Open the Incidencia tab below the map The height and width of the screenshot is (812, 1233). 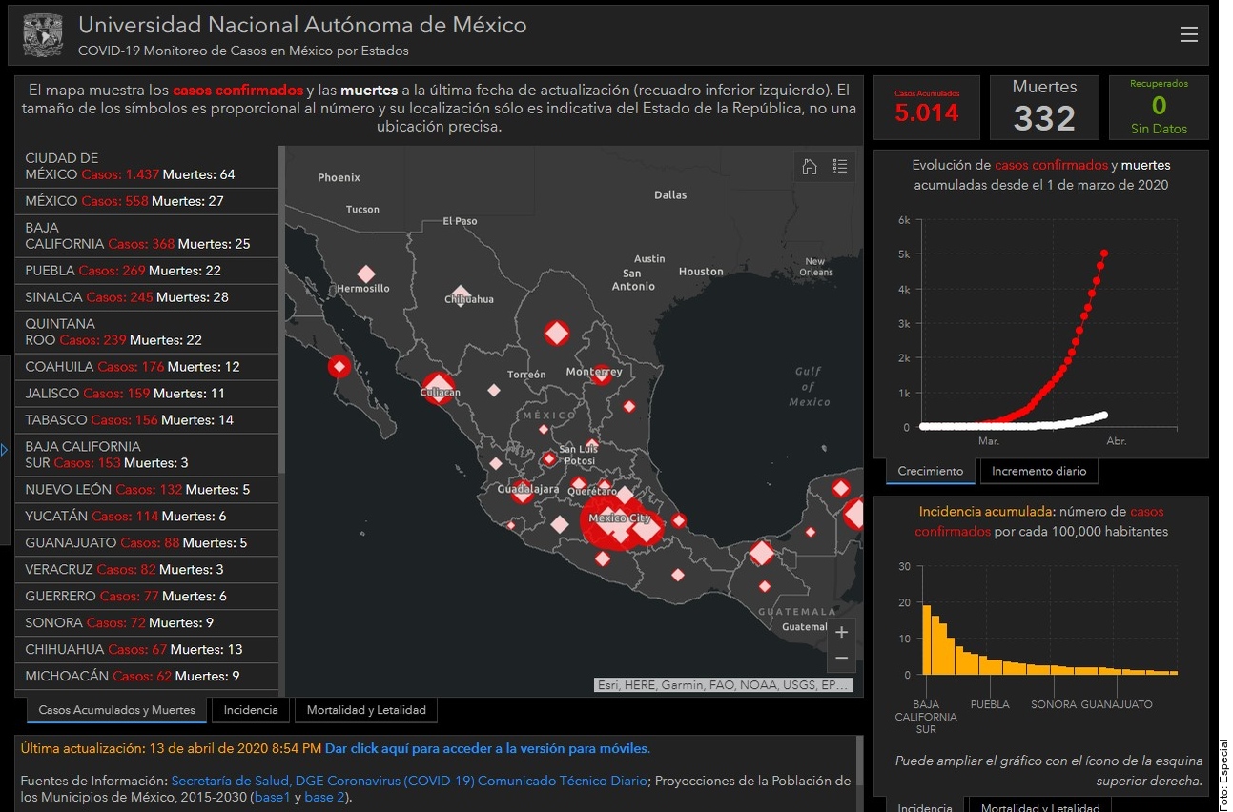251,710
